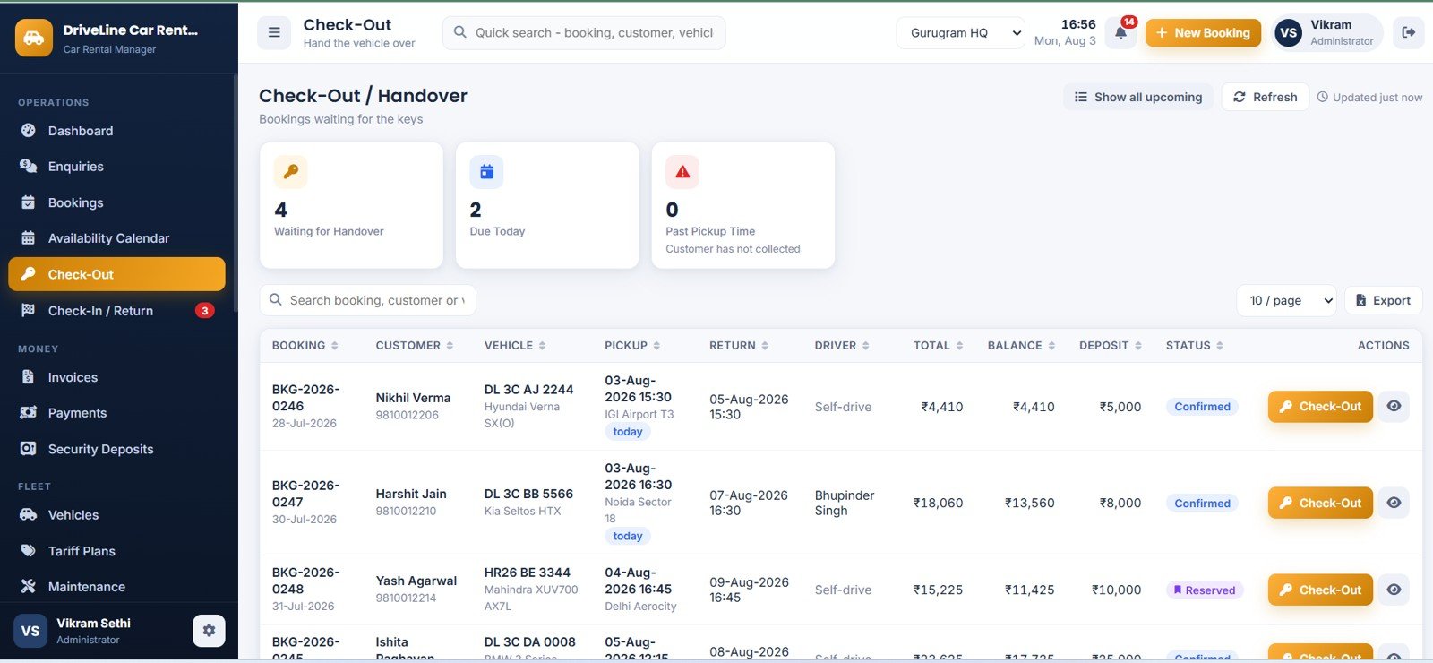Image resolution: width=1433 pixels, height=663 pixels.
Task: Open the 10 / page size dropdown
Action: point(1287,300)
